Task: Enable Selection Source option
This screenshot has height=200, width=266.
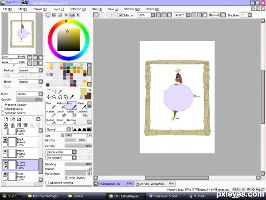Action: (x=3, y=113)
